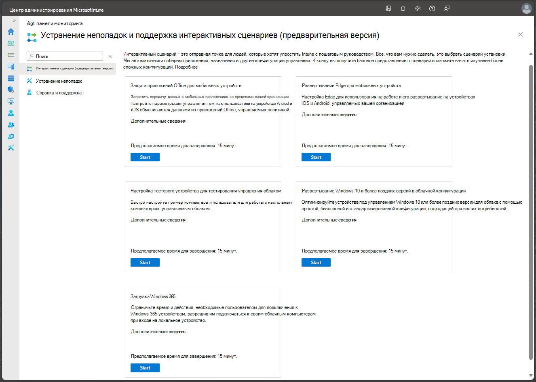
Task: Open the Cloud Shell/portal icon in header
Action: (388, 8)
